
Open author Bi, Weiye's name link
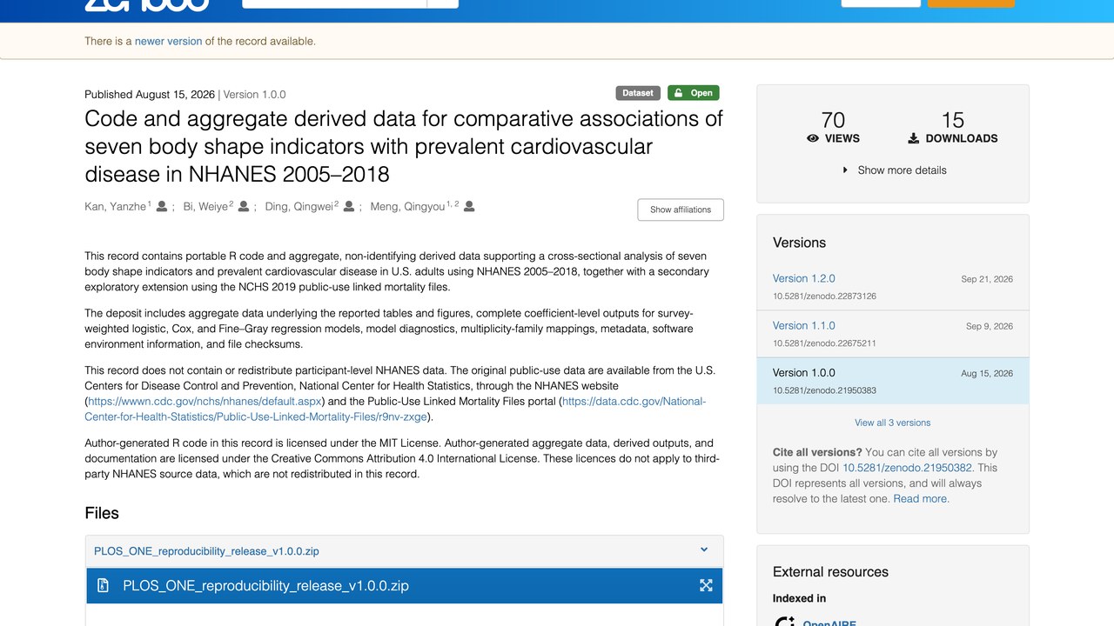coord(205,207)
